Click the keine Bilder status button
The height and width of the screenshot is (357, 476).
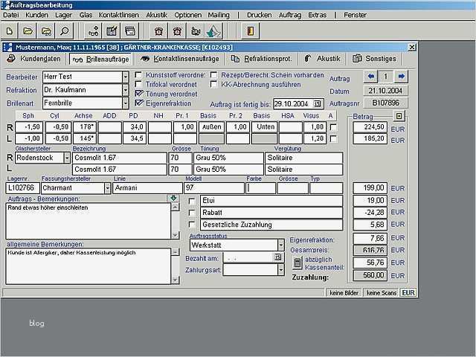coord(344,292)
